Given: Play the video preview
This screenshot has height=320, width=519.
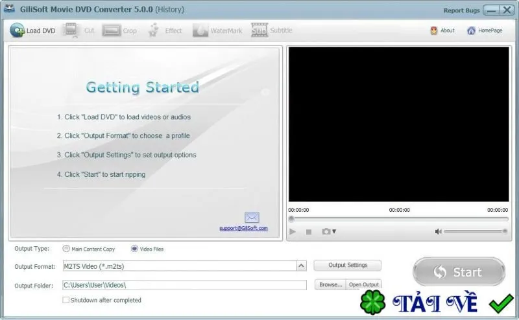Looking at the screenshot, I should click(x=293, y=232).
